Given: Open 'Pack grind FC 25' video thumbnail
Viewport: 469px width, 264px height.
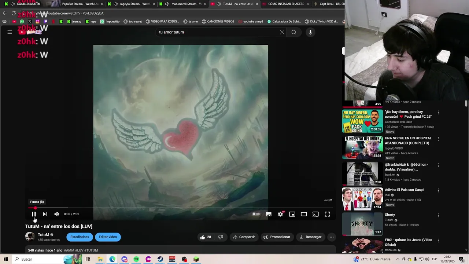Looking at the screenshot, I should [362, 121].
